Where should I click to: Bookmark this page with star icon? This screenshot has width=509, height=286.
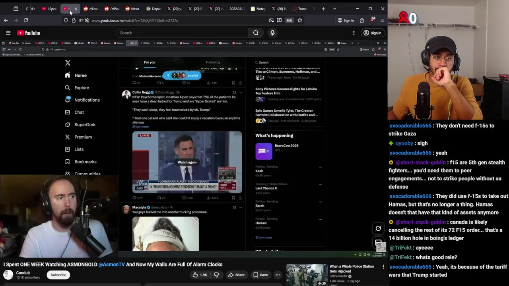[300, 20]
